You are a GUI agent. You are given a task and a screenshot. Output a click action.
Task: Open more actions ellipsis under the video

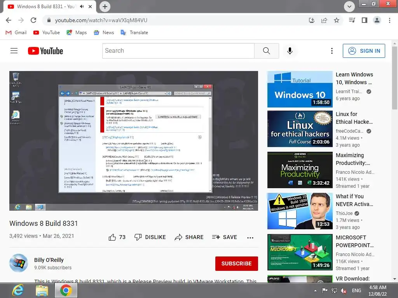coord(250,238)
